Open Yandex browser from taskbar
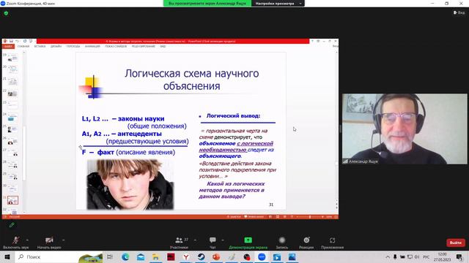 [186, 256]
